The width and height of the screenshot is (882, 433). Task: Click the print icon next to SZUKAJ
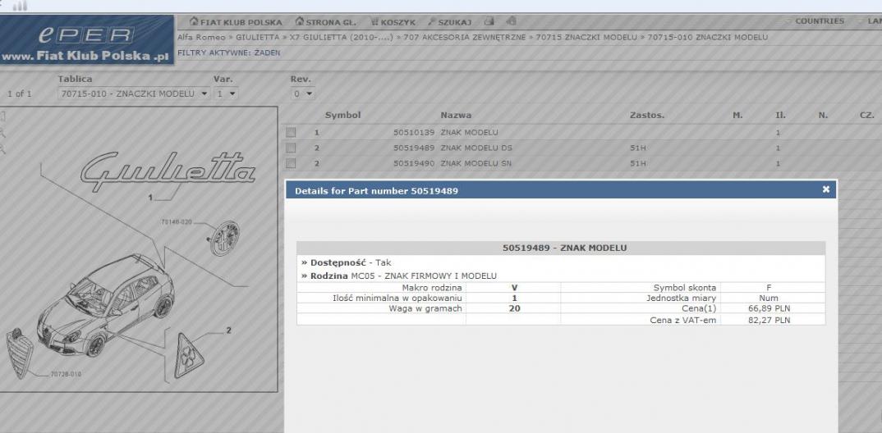[x=489, y=21]
